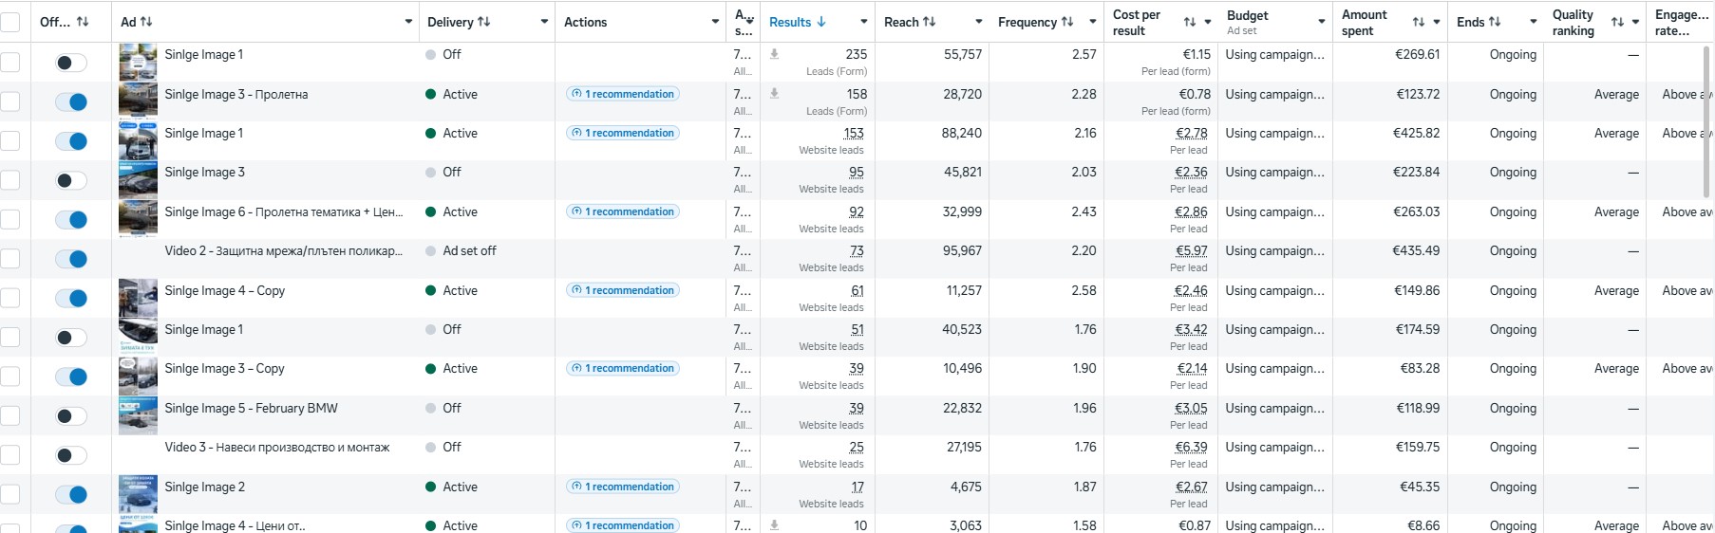The height and width of the screenshot is (533, 1715).
Task: Click the attribution icon beside 158 results
Action: pyautogui.click(x=775, y=93)
